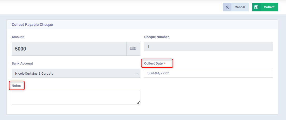Viewport: 286px width, 120px height.
Task: Click the Amount label
Action: [x=18, y=37]
